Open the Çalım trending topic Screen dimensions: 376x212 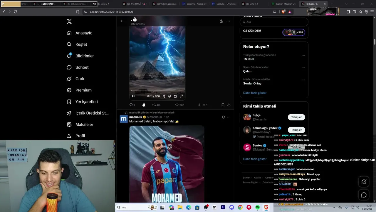pyautogui.click(x=247, y=71)
